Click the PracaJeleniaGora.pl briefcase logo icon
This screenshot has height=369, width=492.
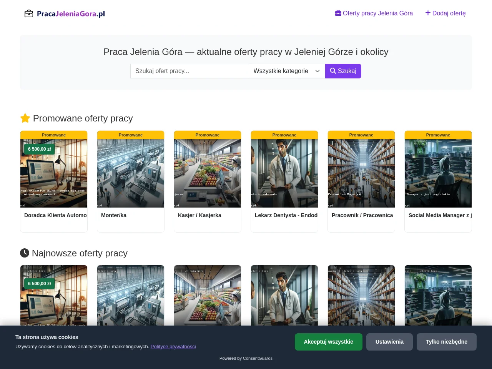pyautogui.click(x=29, y=14)
